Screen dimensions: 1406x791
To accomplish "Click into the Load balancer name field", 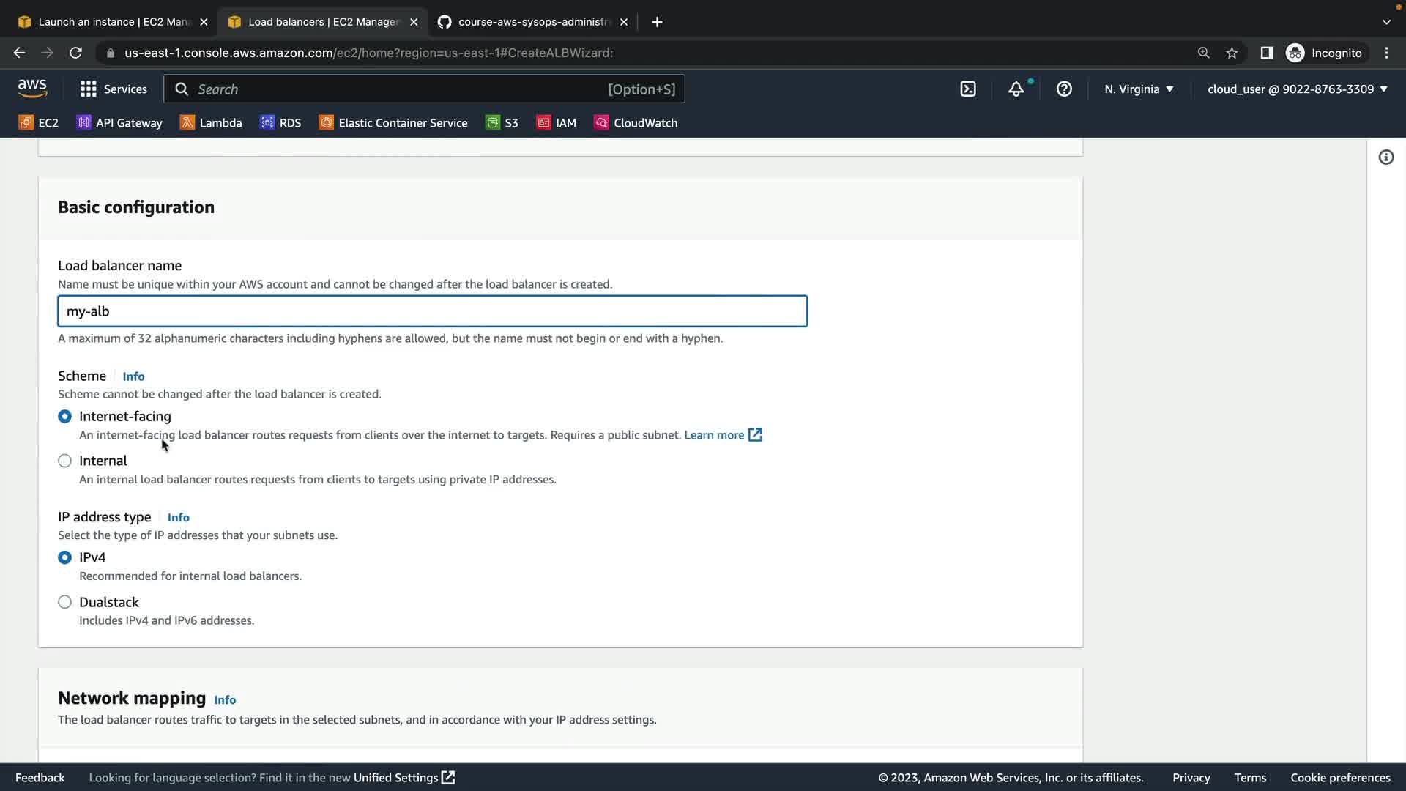I will pos(432,311).
